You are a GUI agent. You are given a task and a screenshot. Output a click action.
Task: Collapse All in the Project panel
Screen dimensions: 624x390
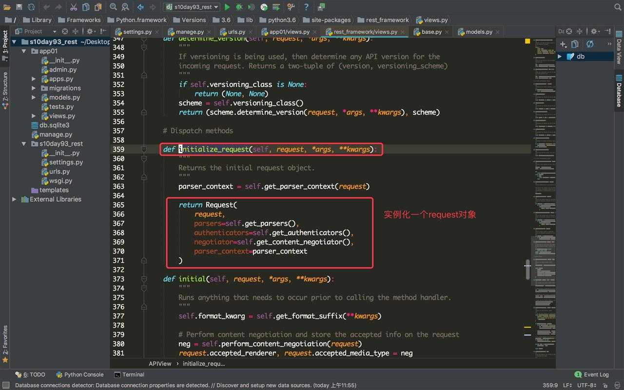pyautogui.click(x=76, y=31)
